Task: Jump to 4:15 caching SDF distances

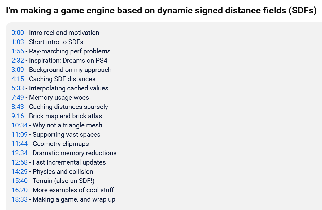Action: click(18, 79)
